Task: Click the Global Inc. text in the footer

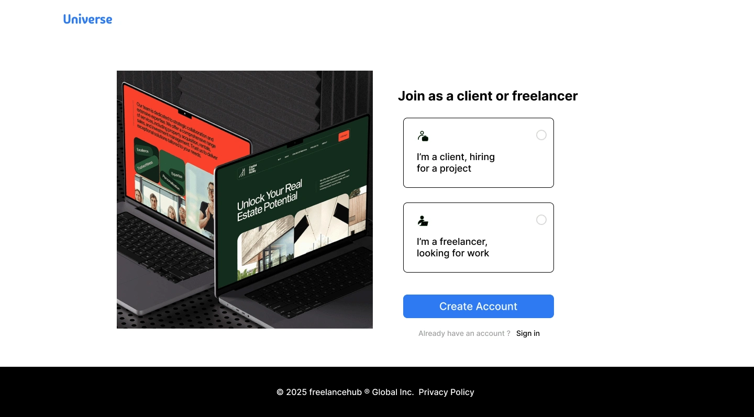Action: click(393, 392)
